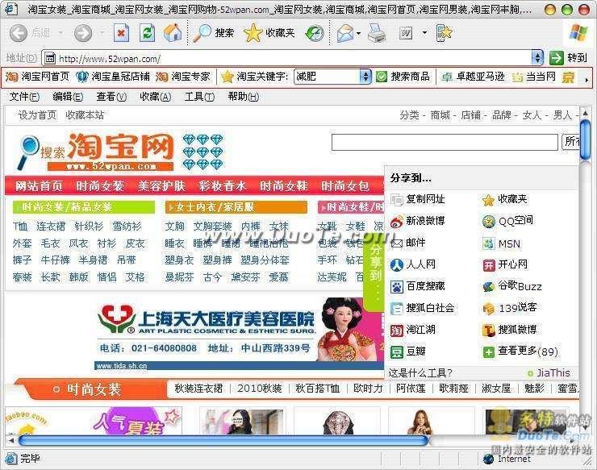Click the 收藏本站 link

coord(85,115)
